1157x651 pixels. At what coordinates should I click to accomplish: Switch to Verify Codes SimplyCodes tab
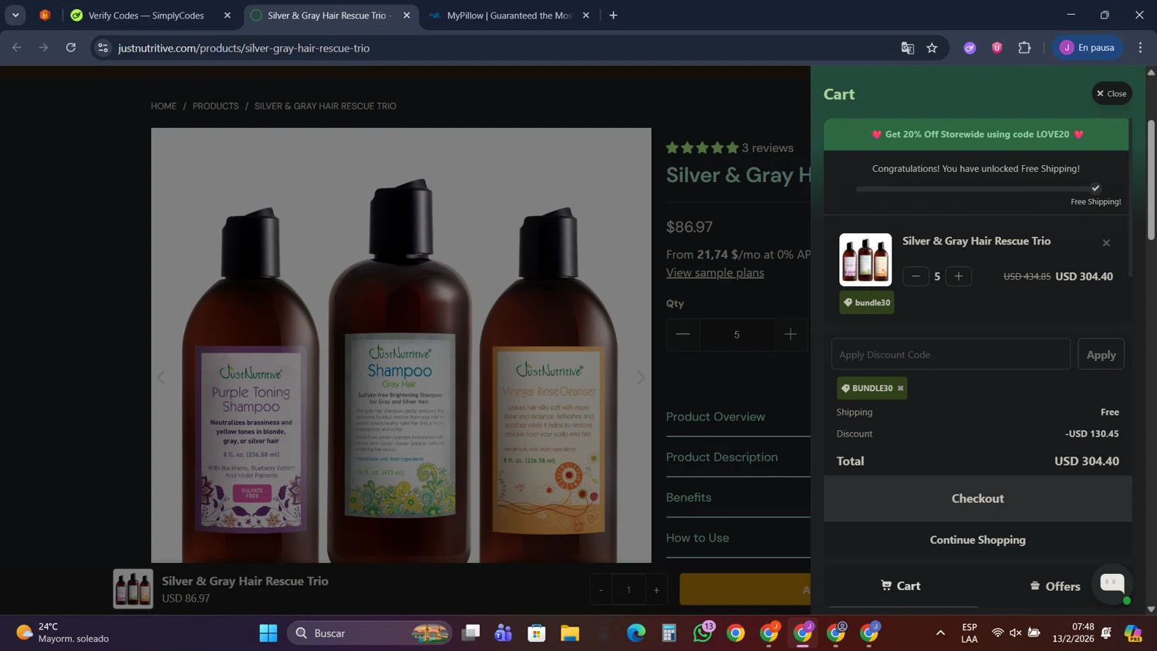click(x=147, y=15)
